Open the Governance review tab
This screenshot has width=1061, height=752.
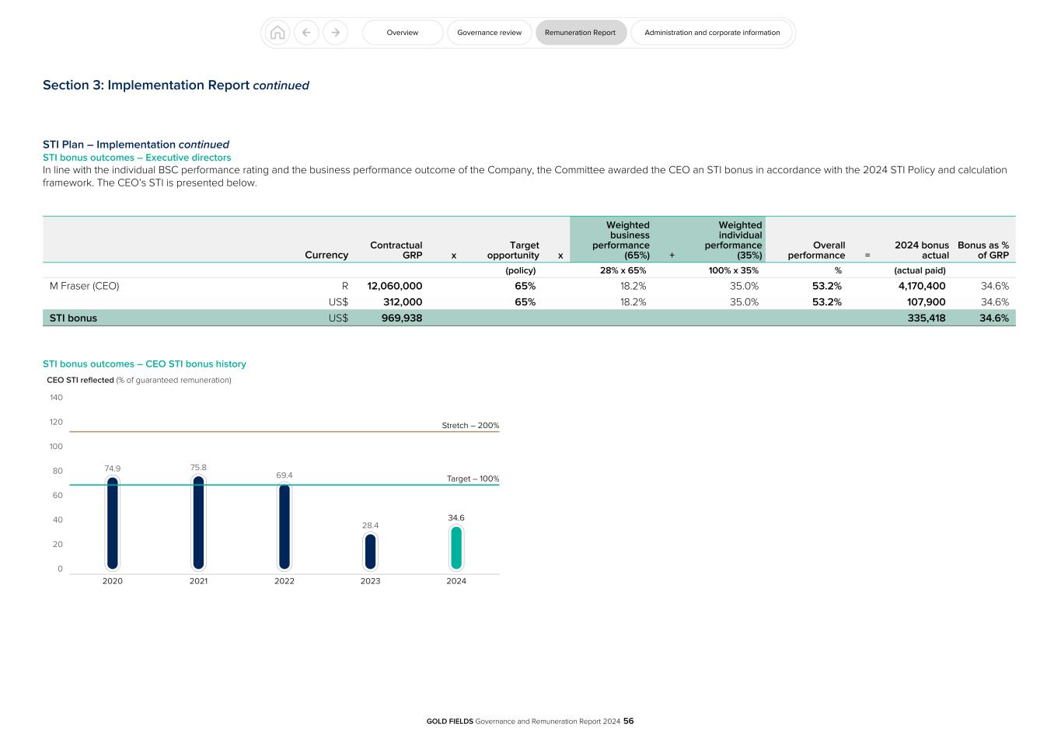489,33
